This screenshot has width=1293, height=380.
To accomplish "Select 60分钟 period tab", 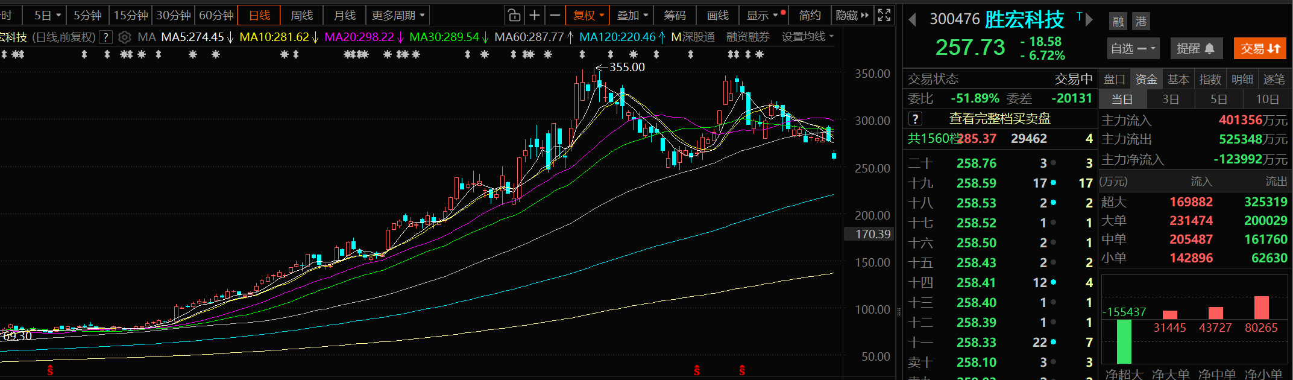I will (x=216, y=15).
